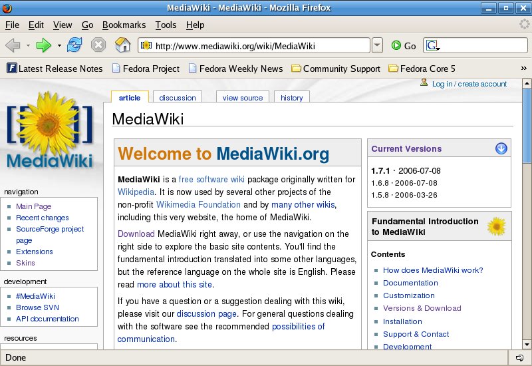Open the Forward history dropdown arrow
The width and height of the screenshot is (532, 366).
point(59,45)
